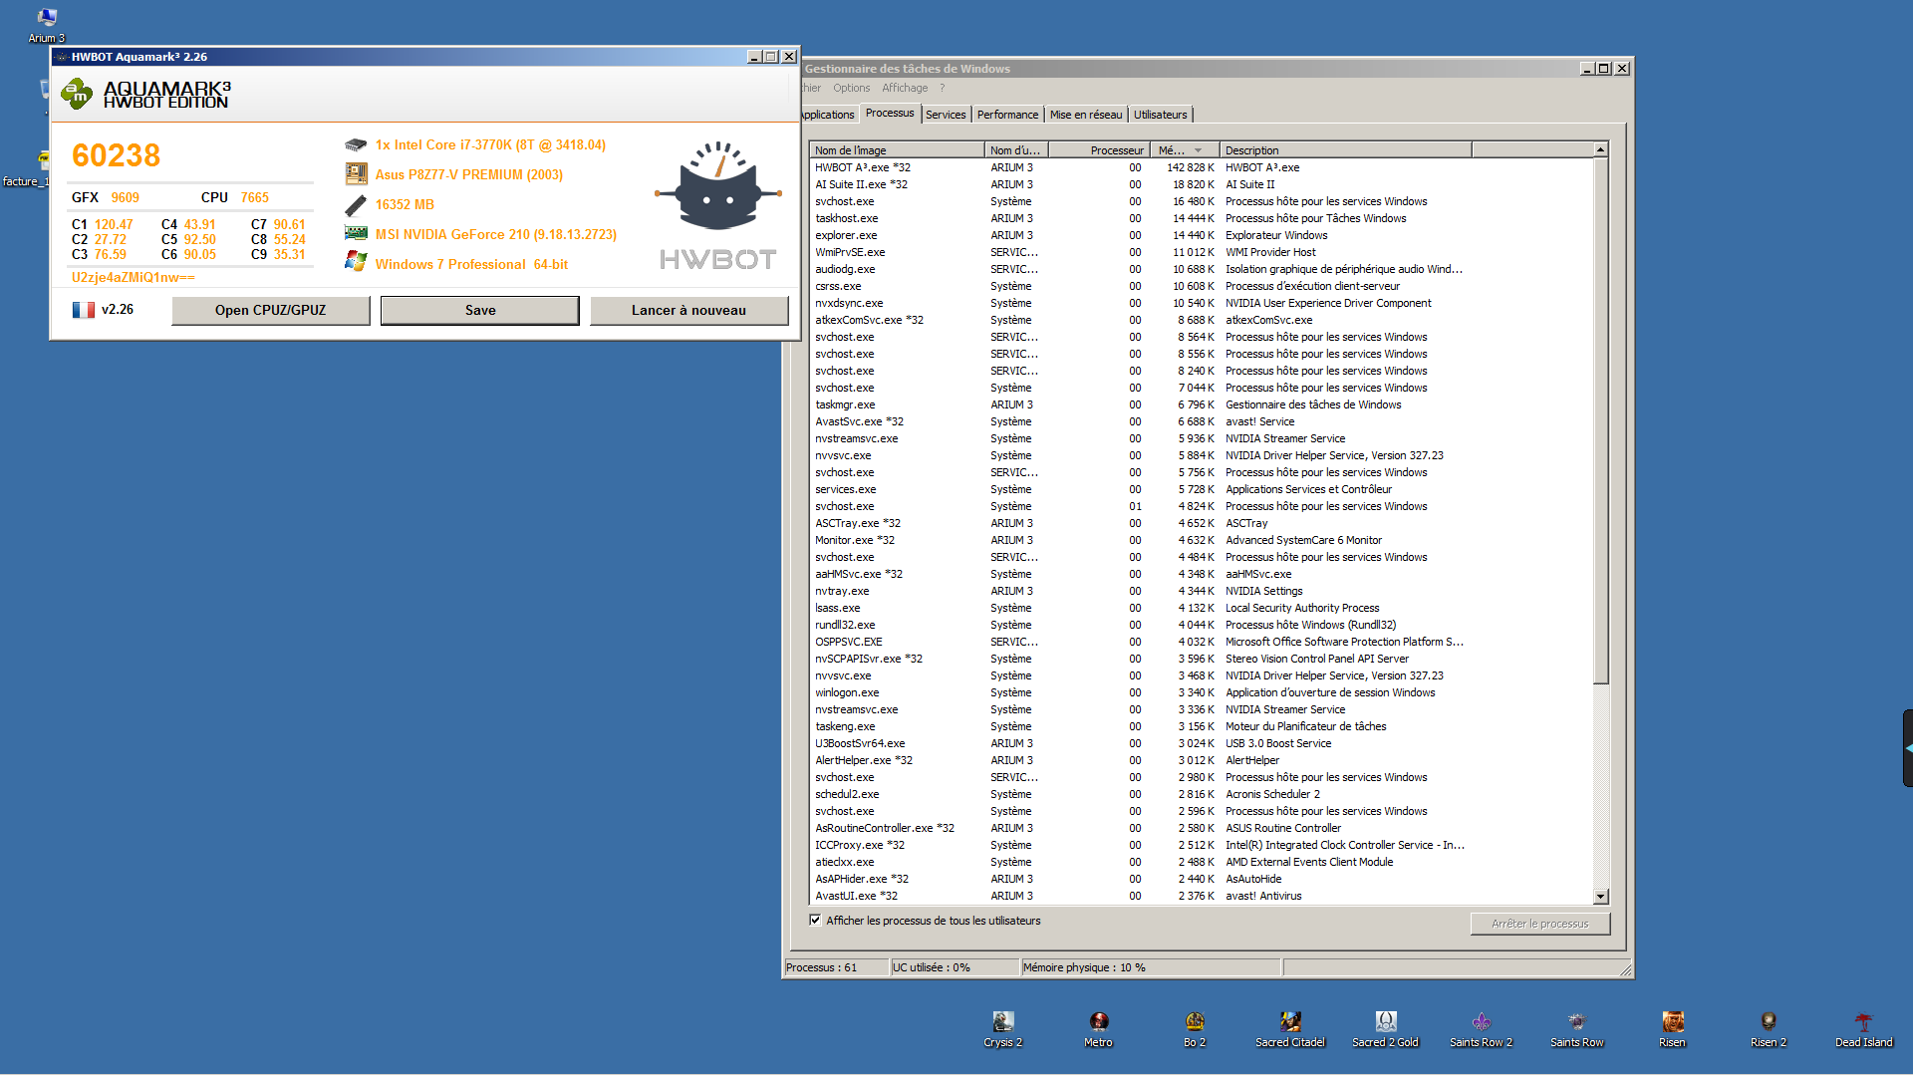The image size is (1913, 1076).
Task: Select the nvxdsync.exe process row
Action: point(1201,303)
